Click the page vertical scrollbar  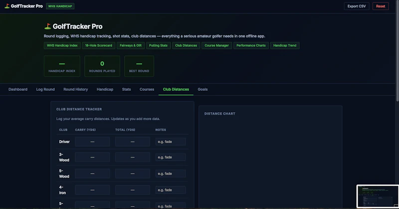398,51
